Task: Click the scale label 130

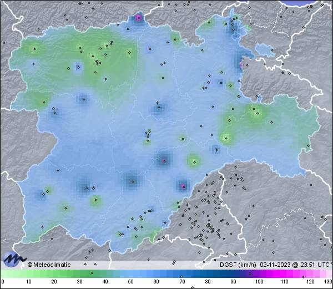Action: [329, 282]
